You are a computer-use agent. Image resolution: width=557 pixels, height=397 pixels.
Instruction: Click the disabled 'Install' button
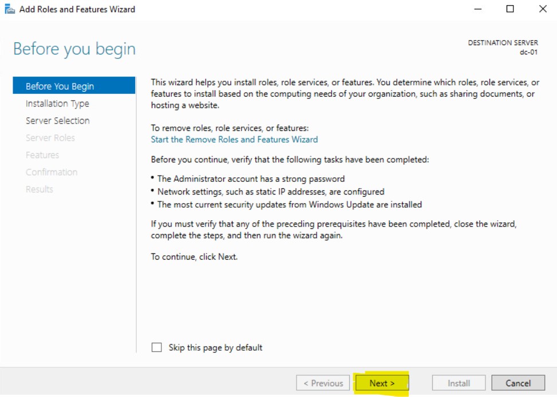pos(459,383)
